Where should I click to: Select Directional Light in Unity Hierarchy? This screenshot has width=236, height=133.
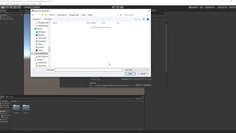(x=7, y=19)
